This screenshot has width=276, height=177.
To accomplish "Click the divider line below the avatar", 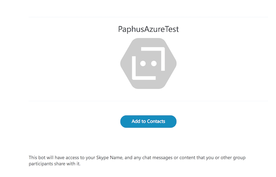I will [x=149, y=101].
